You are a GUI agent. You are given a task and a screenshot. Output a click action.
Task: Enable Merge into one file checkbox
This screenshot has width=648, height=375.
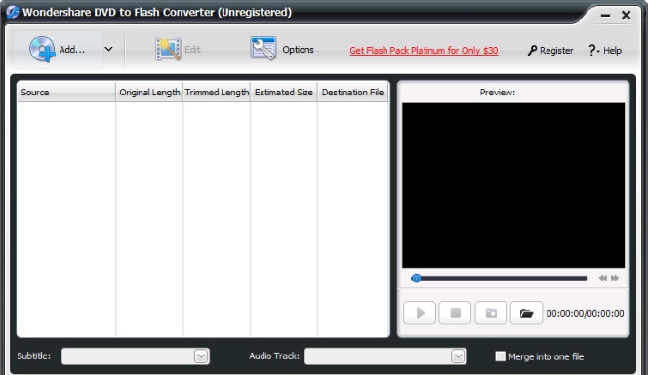(x=500, y=356)
